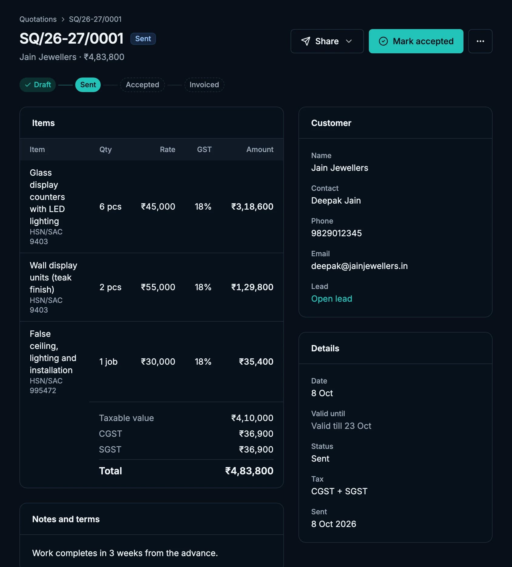This screenshot has width=512, height=567.
Task: Click the checkmark icon in Draft step
Action: coord(28,85)
